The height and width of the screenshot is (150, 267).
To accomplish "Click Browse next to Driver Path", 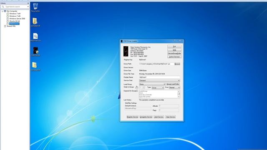I will [x=177, y=64].
